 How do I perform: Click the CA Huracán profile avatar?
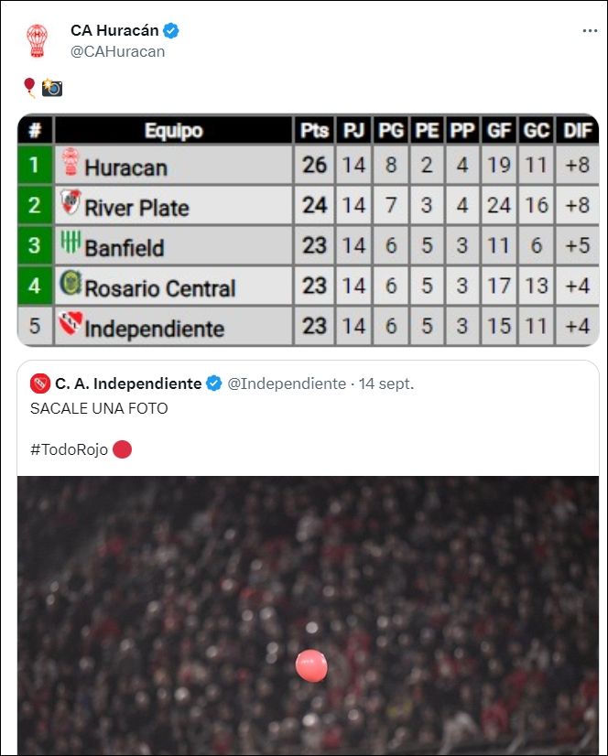(38, 41)
